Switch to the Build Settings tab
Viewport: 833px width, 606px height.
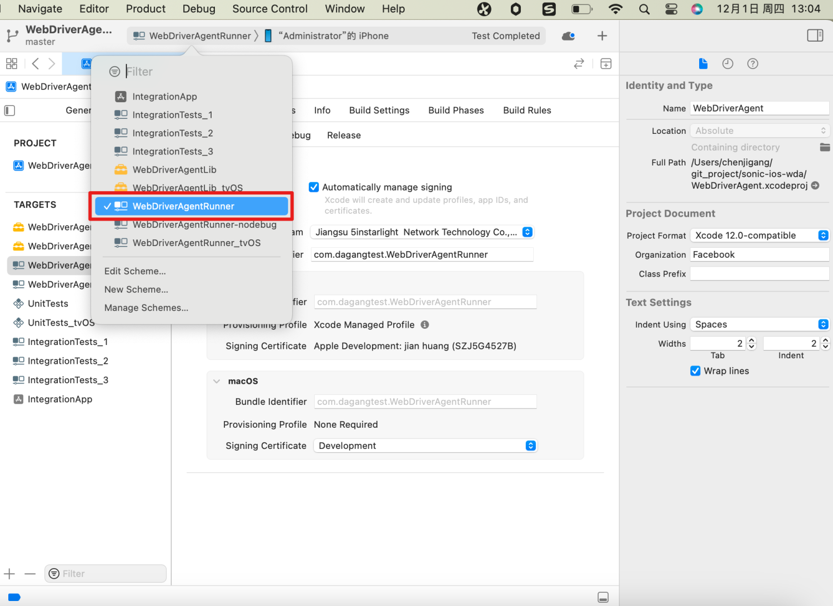[379, 111]
